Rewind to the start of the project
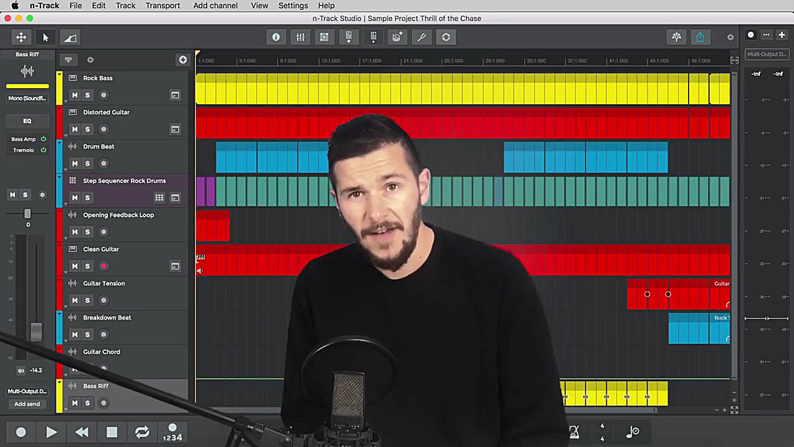The width and height of the screenshot is (794, 447). 81,432
